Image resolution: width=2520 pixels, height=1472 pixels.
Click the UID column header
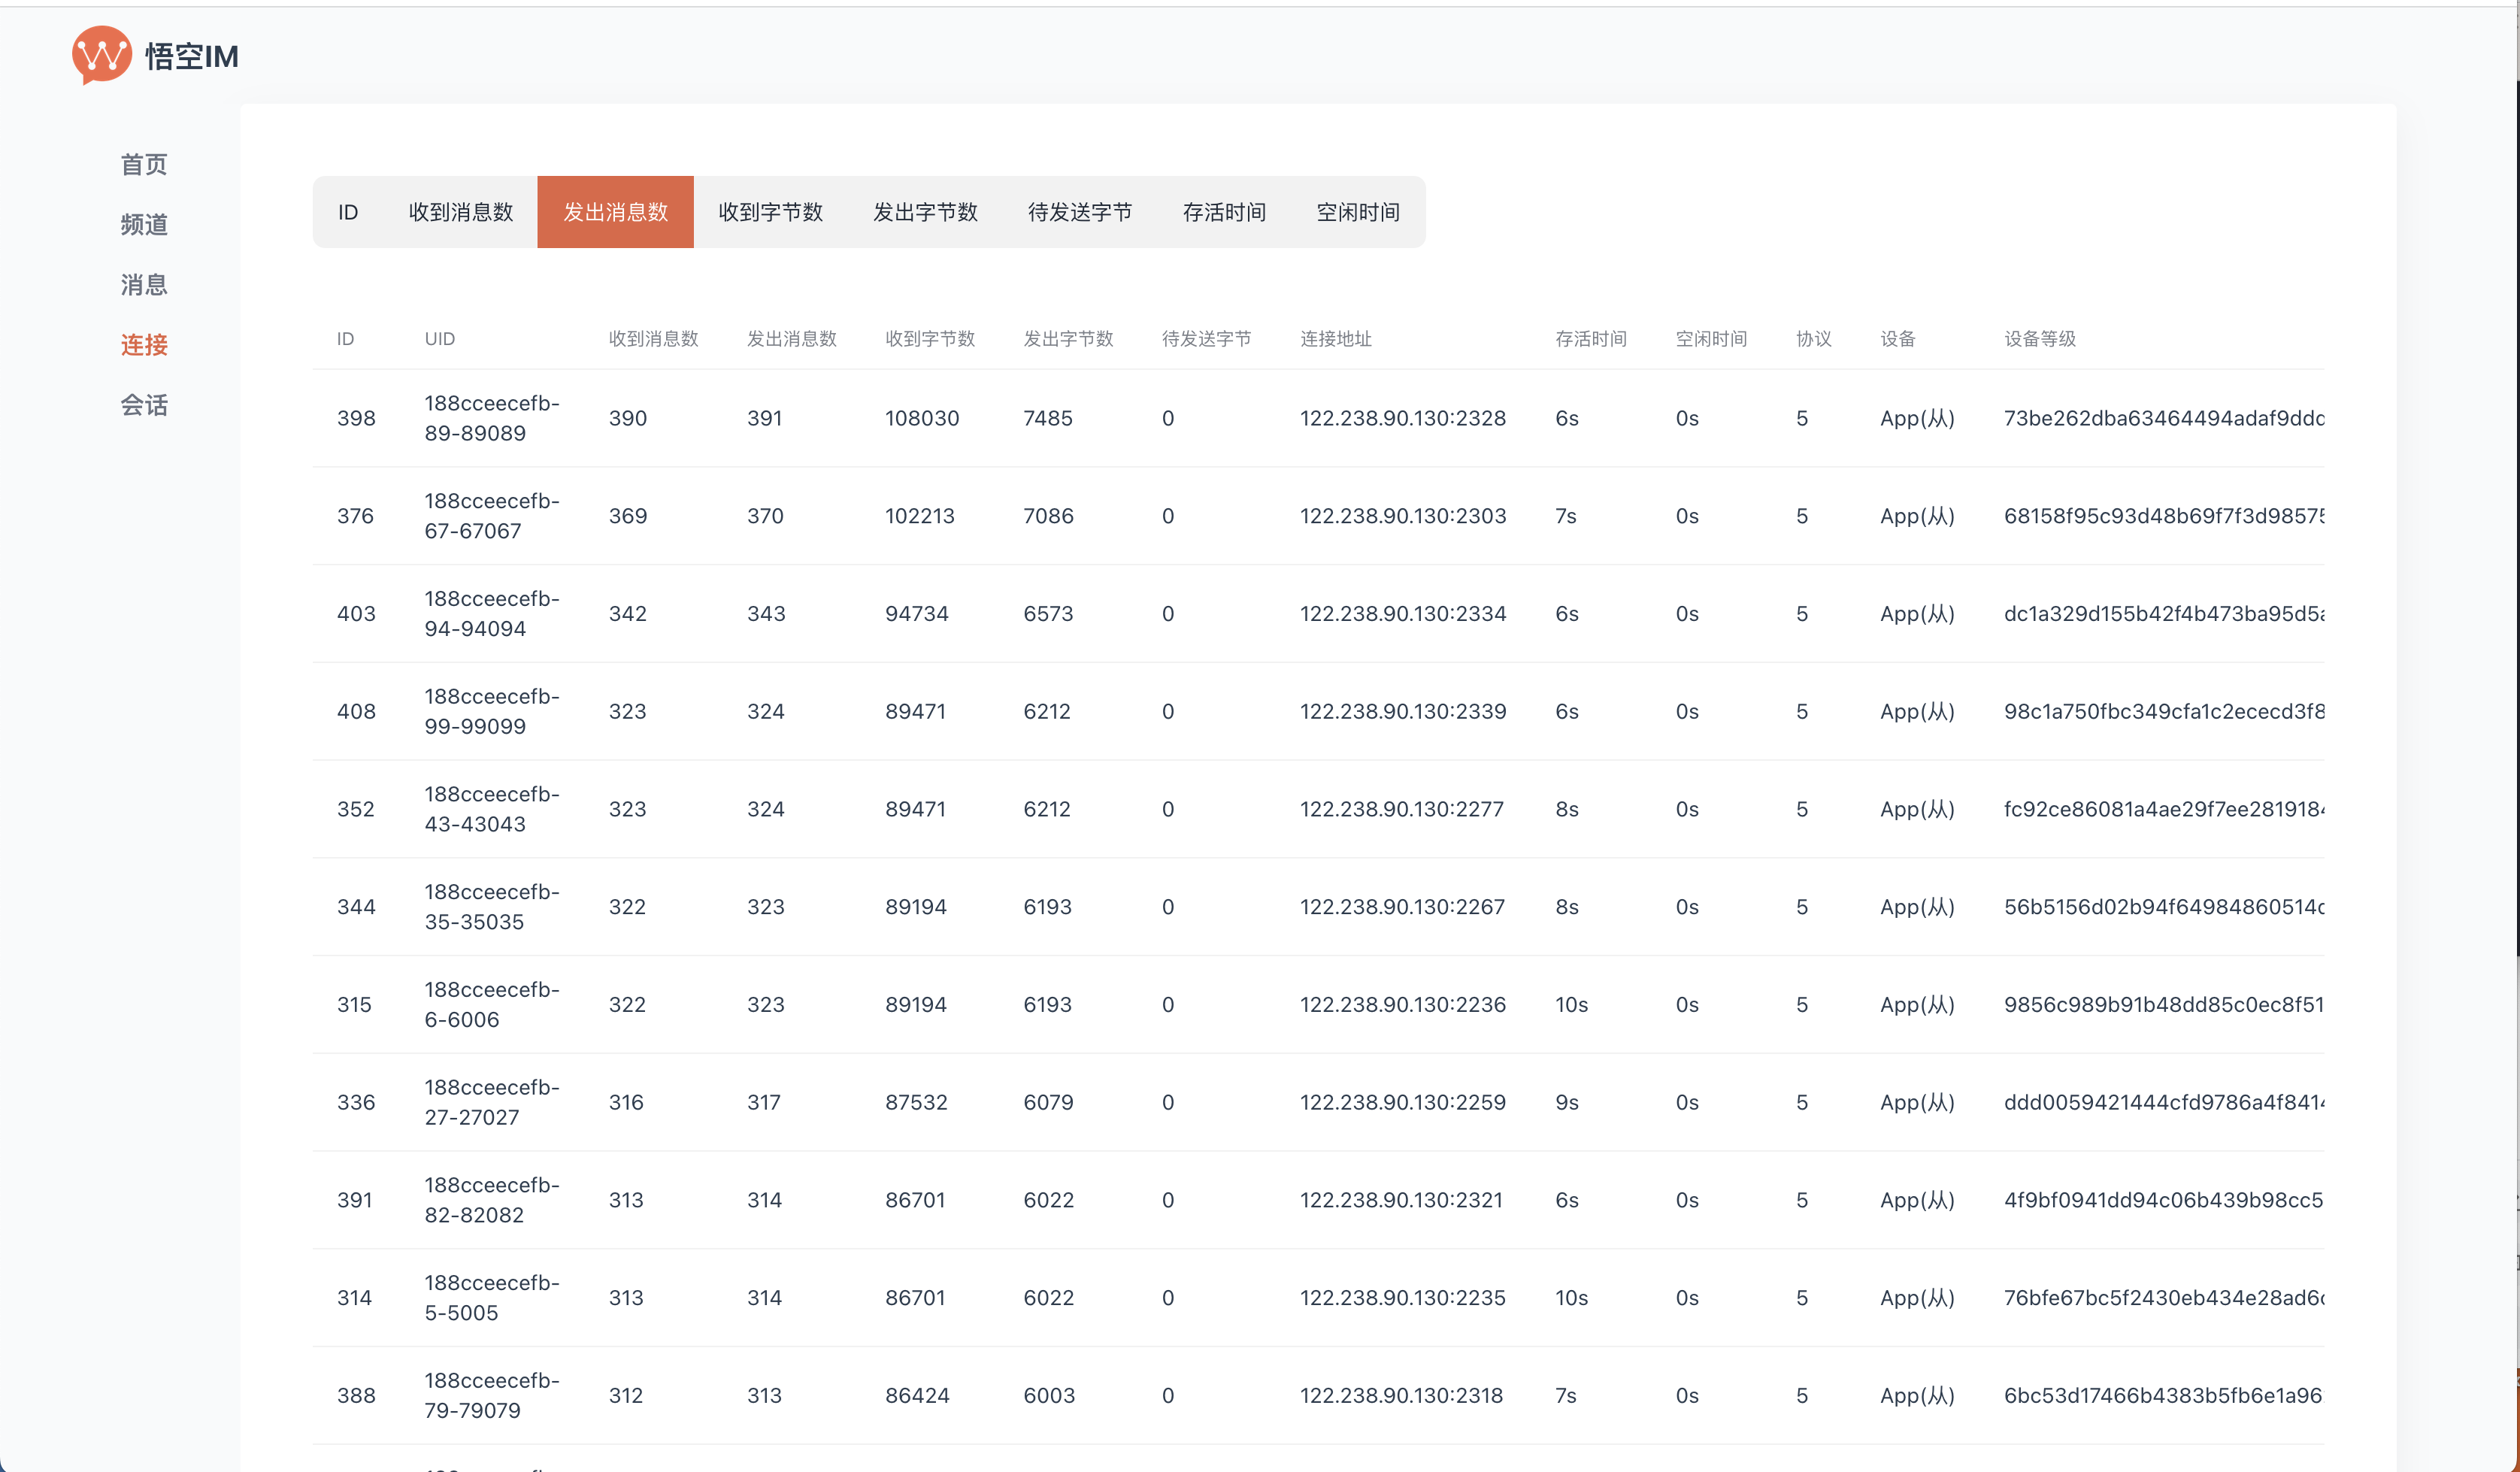(439, 339)
